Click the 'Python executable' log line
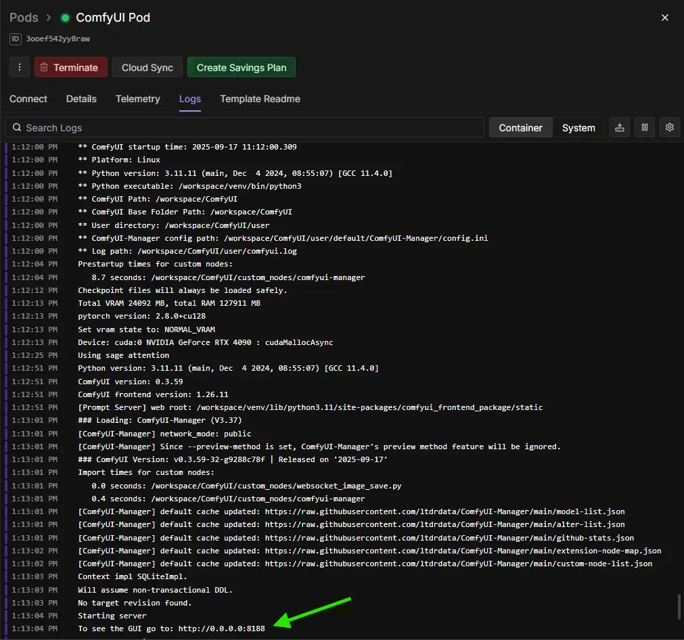This screenshot has width=684, height=640. (189, 186)
